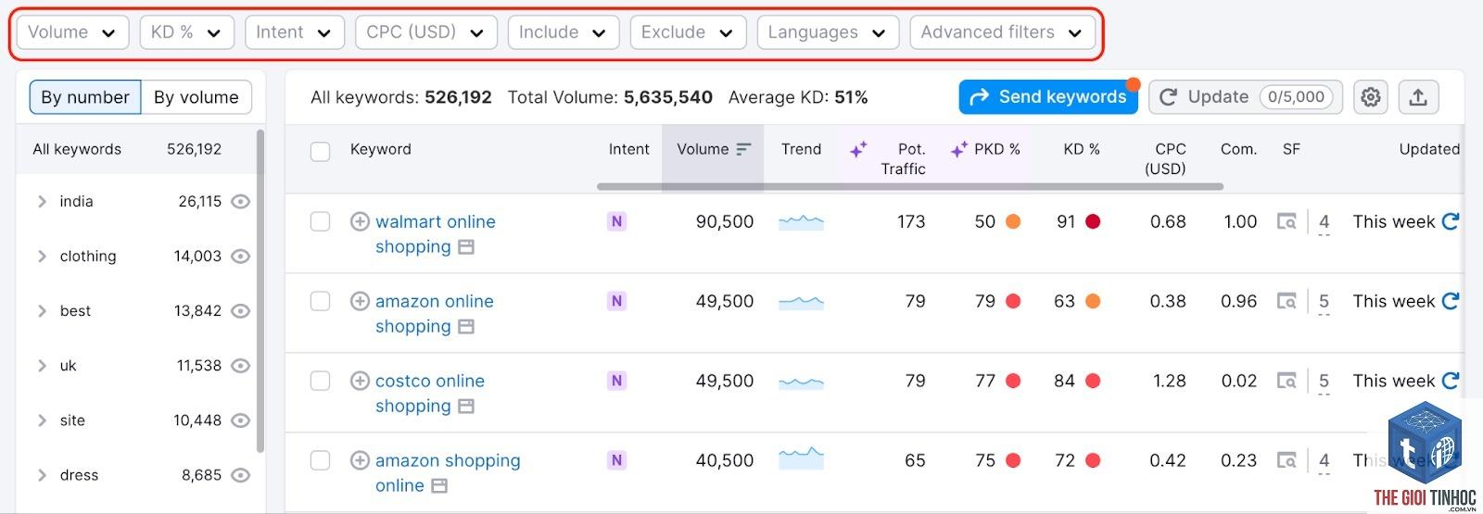The height and width of the screenshot is (514, 1483).
Task: Refresh costco online shopping metrics icon
Action: point(1451,381)
